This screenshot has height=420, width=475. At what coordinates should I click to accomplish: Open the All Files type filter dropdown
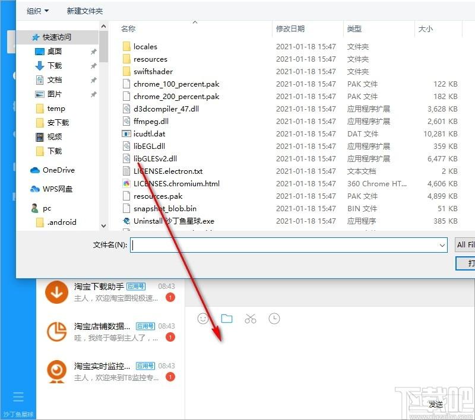[465, 244]
